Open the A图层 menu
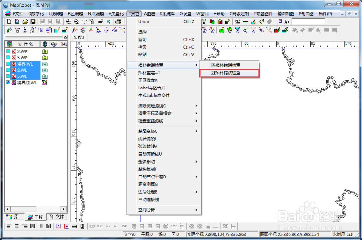 coord(150,14)
